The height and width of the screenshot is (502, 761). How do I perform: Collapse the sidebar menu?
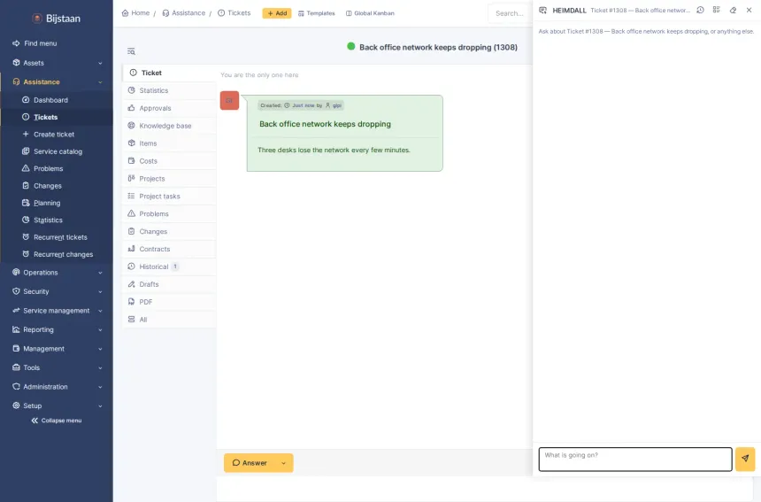[x=57, y=421]
